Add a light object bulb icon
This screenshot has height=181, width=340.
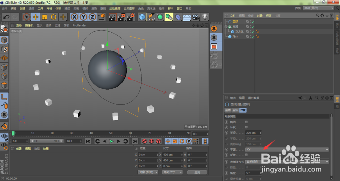tap(205, 17)
